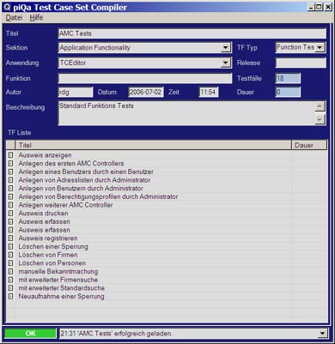Image resolution: width=335 pixels, height=344 pixels.
Task: Click the Dauer column header
Action: pyautogui.click(x=309, y=145)
